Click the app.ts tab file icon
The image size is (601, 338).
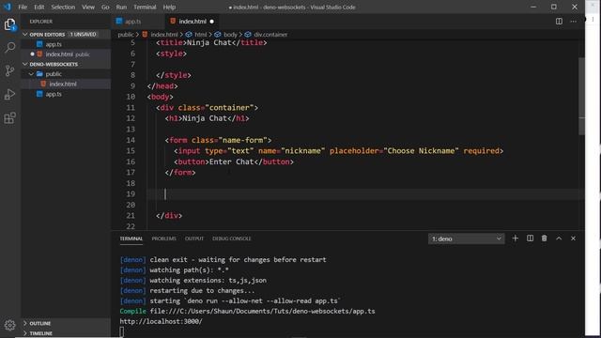tap(119, 21)
